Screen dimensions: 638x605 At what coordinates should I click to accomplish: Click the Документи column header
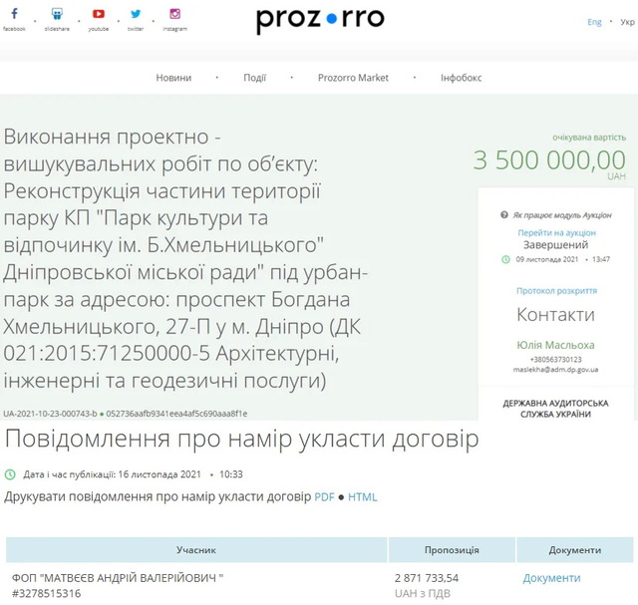[x=575, y=550]
